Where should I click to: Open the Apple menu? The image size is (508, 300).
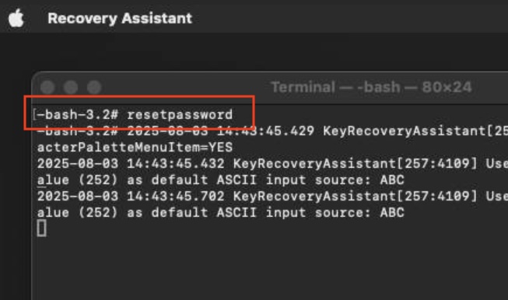pos(16,18)
